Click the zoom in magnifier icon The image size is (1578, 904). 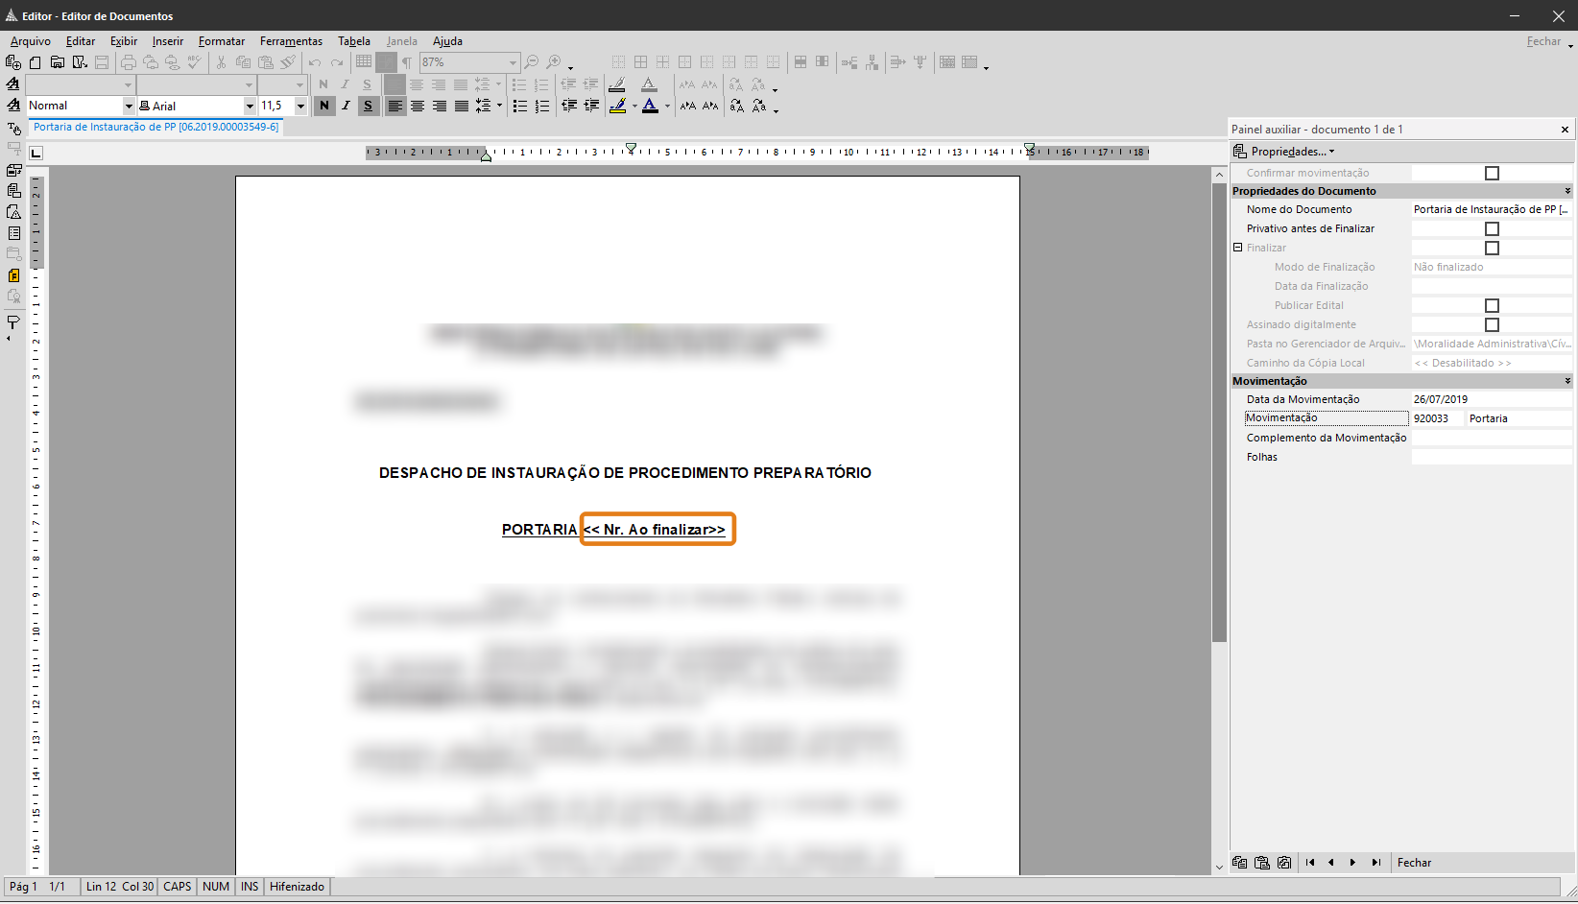tap(554, 62)
